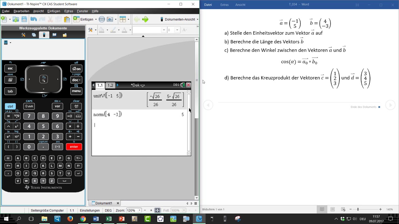Click the camera screen capture icon

coord(110,19)
